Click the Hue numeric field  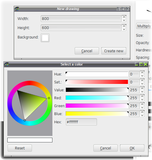pos(134,74)
